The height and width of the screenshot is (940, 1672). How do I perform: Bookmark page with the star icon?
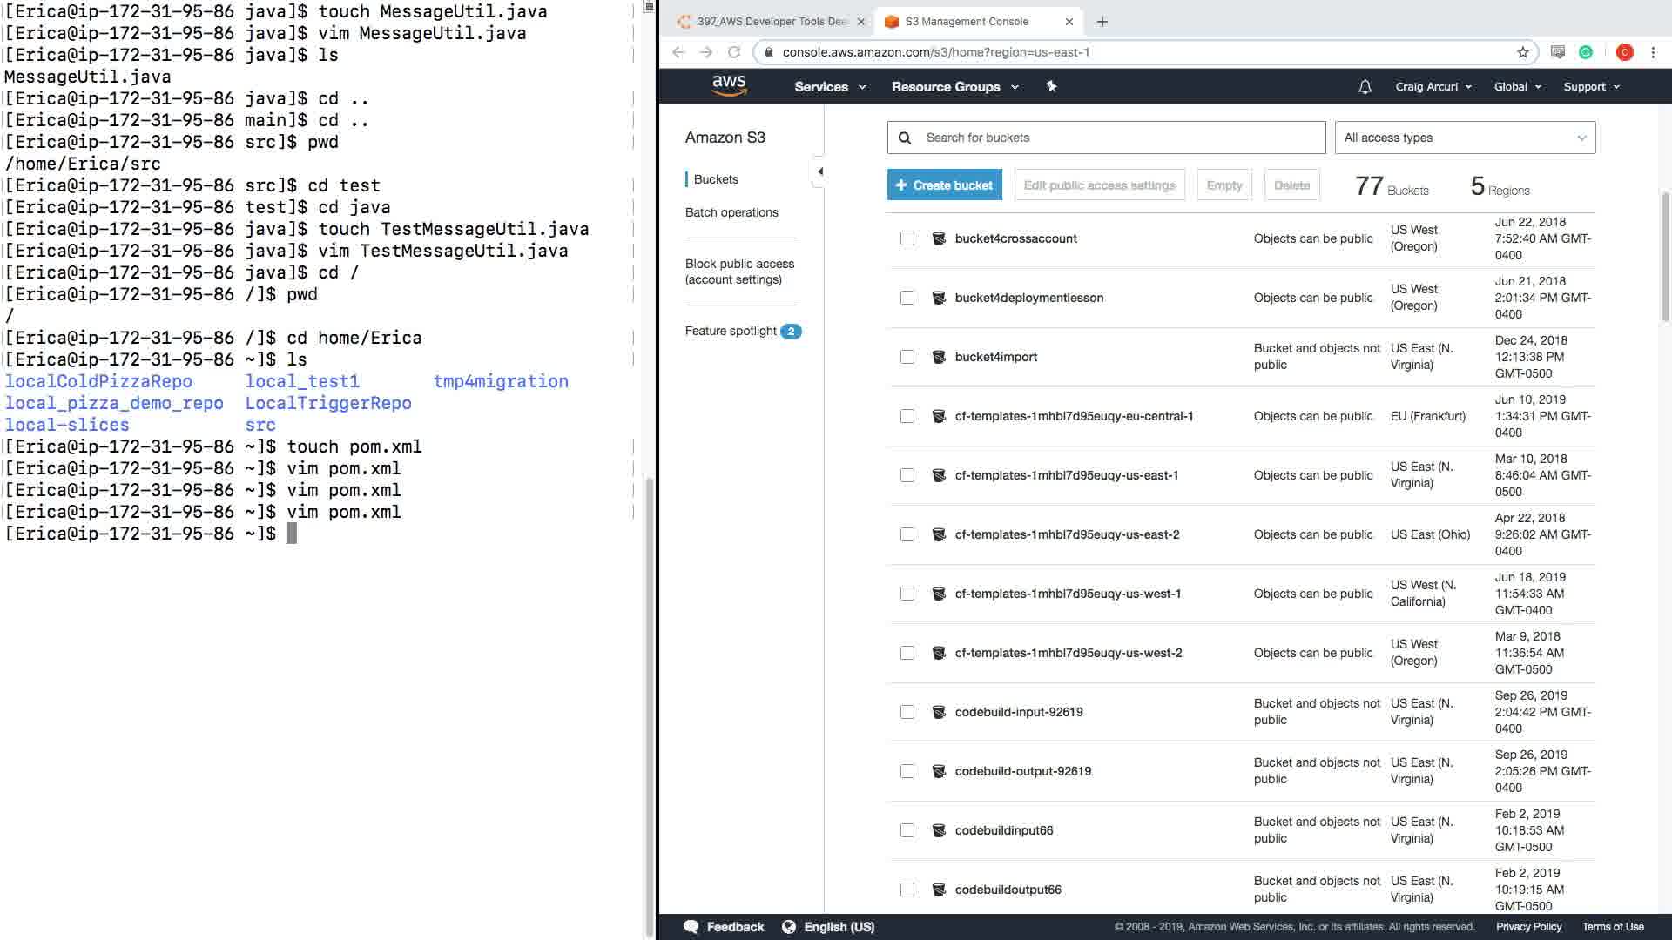tap(1522, 52)
